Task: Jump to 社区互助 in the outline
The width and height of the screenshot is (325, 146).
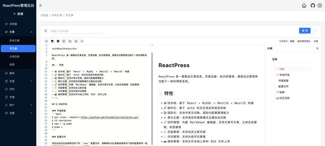Action: (x=283, y=98)
